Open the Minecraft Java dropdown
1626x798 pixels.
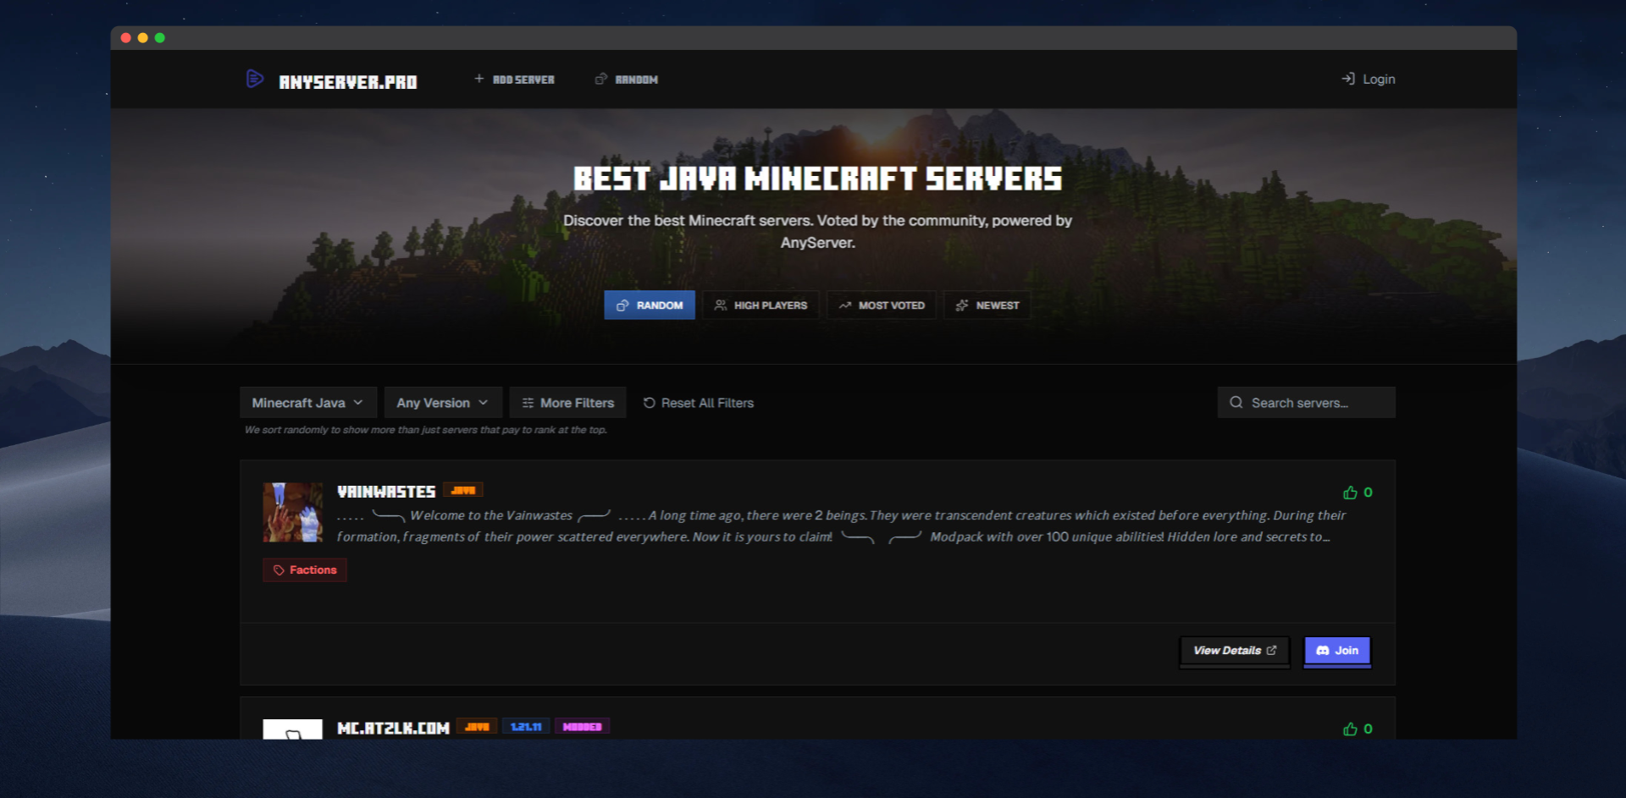coord(307,402)
